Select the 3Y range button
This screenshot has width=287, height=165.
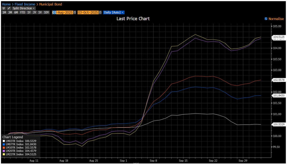34,12
